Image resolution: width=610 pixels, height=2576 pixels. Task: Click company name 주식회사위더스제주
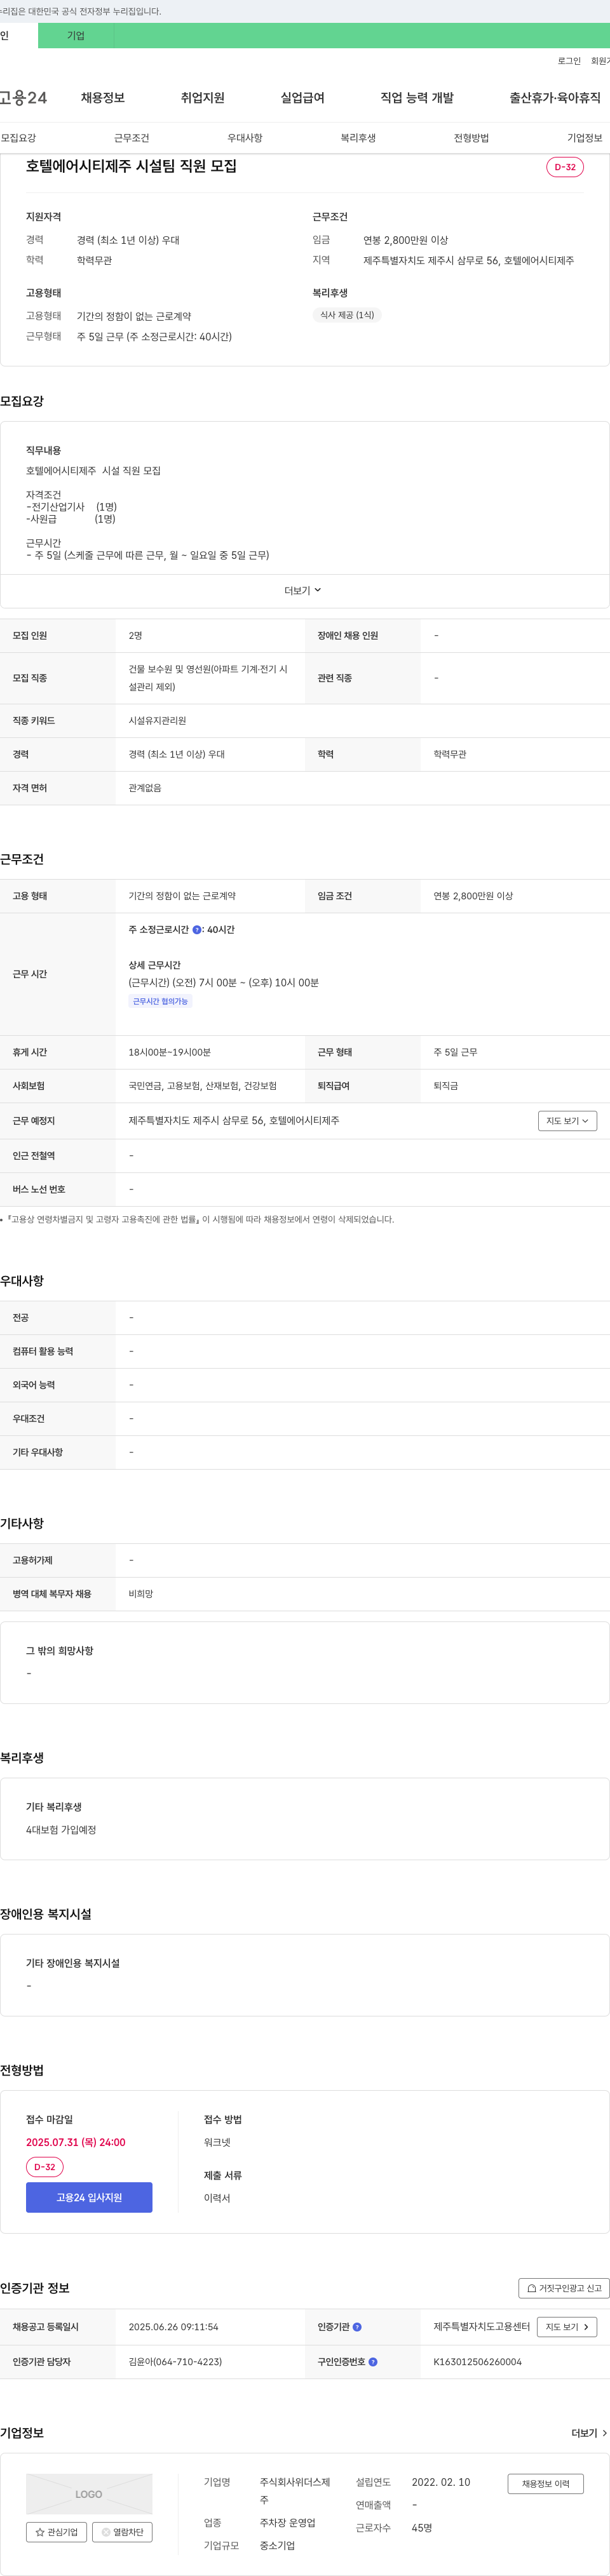295,2490
